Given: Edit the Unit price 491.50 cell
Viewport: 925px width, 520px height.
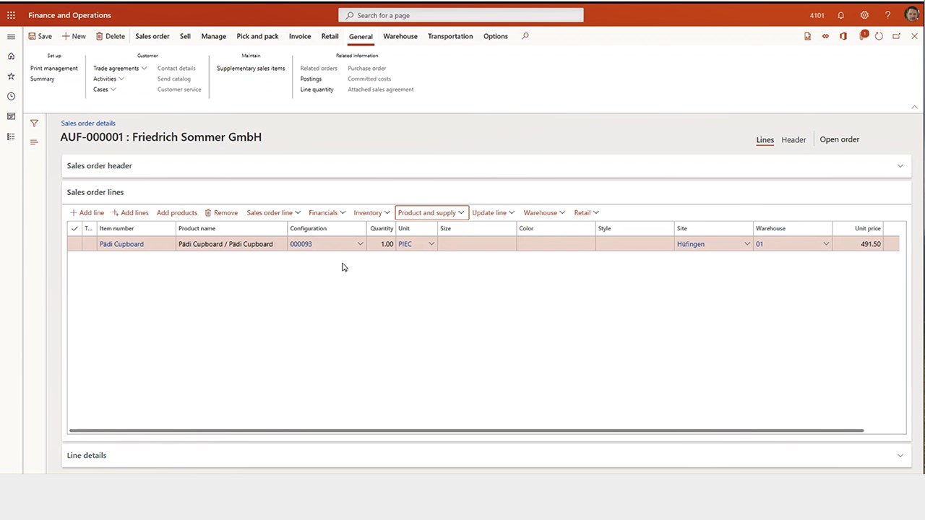Looking at the screenshot, I should (858, 244).
